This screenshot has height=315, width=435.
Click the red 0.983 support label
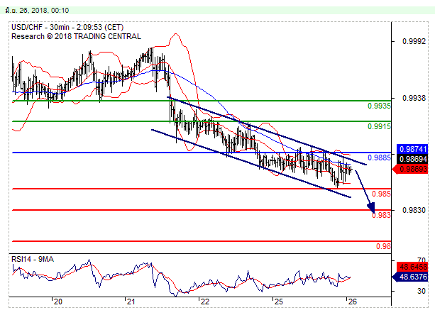tap(381, 215)
